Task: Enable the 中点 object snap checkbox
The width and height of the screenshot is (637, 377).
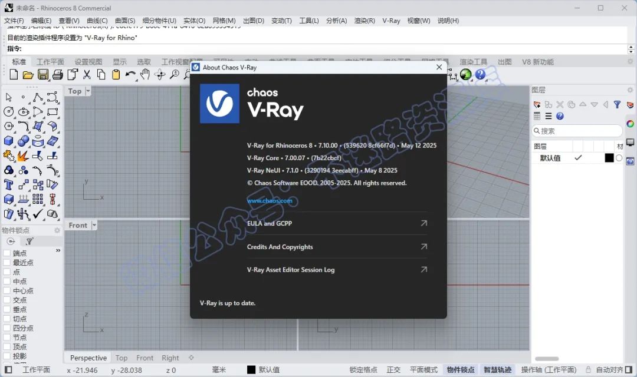Action: (6, 281)
